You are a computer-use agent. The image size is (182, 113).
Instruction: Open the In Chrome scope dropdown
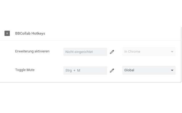click(149, 52)
